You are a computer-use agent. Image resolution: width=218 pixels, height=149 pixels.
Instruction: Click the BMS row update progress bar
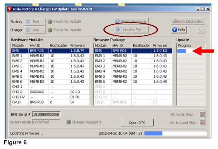click(191, 51)
